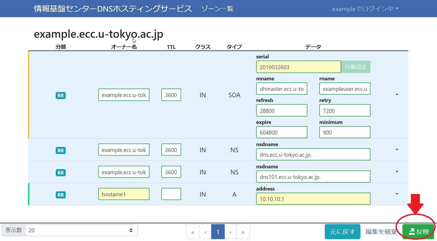The height and width of the screenshot is (241, 437).
Task: Click the TTL column header
Action: coord(171,47)
